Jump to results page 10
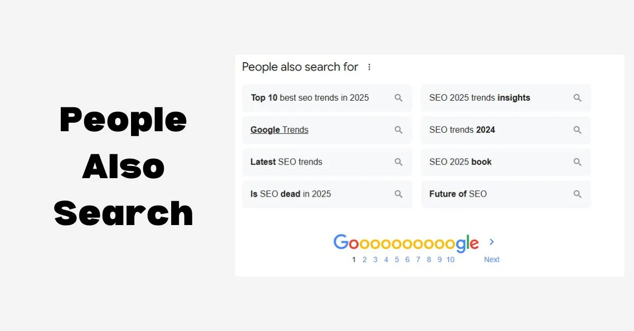The width and height of the screenshot is (634, 331). click(450, 259)
